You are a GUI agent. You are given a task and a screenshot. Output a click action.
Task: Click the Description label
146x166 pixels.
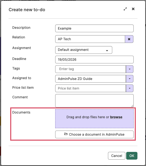coord(21,28)
